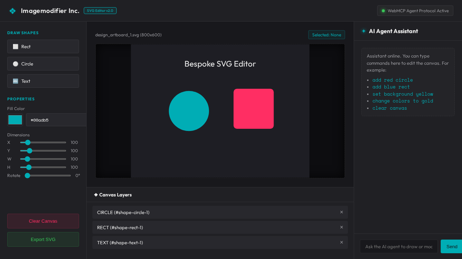Delete the TEXT layer with its X

point(341,242)
